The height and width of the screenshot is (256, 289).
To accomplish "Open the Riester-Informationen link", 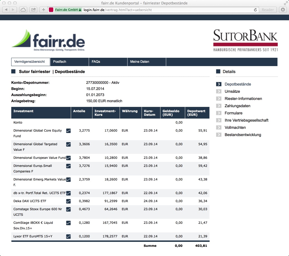I will [243, 99].
